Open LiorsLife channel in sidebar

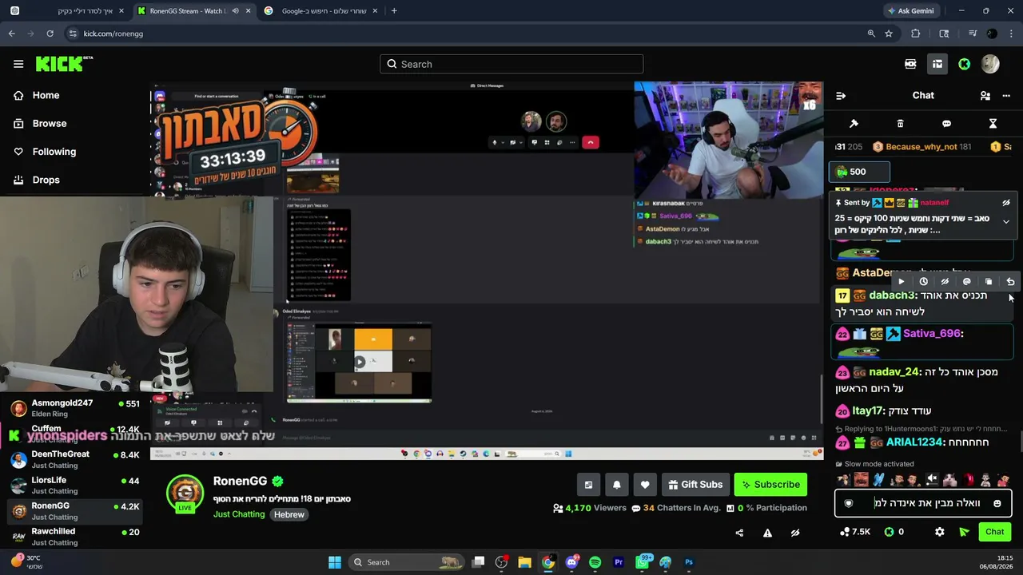[75, 486]
